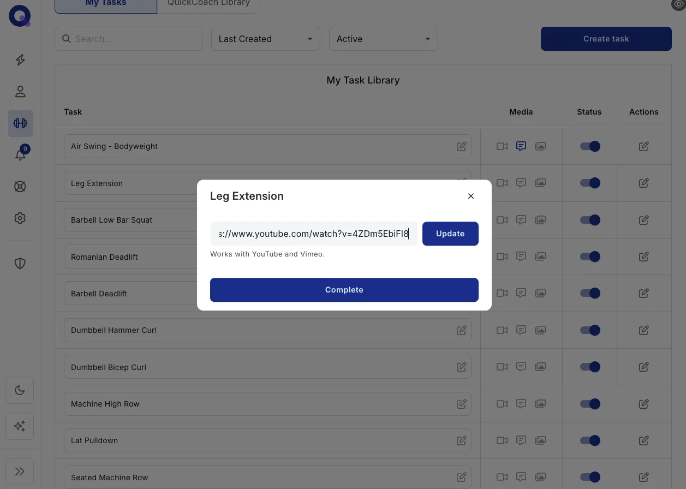
Task: Open the settings gear in sidebar
Action: click(x=20, y=218)
